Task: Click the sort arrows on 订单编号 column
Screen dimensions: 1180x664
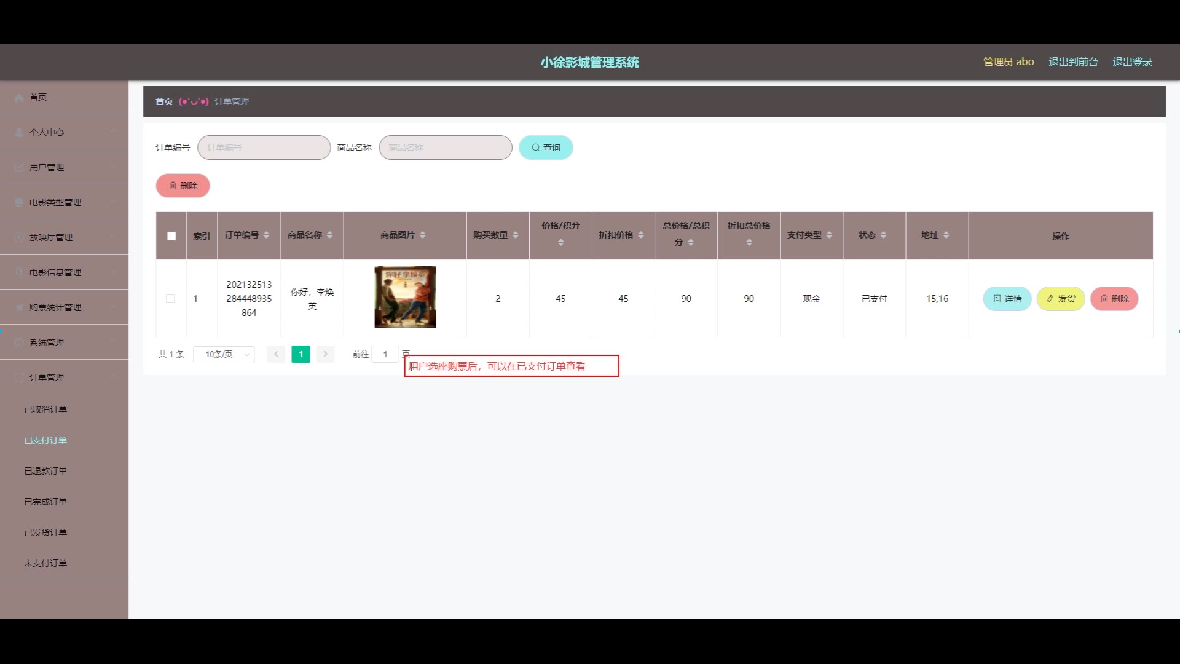Action: [x=266, y=235]
